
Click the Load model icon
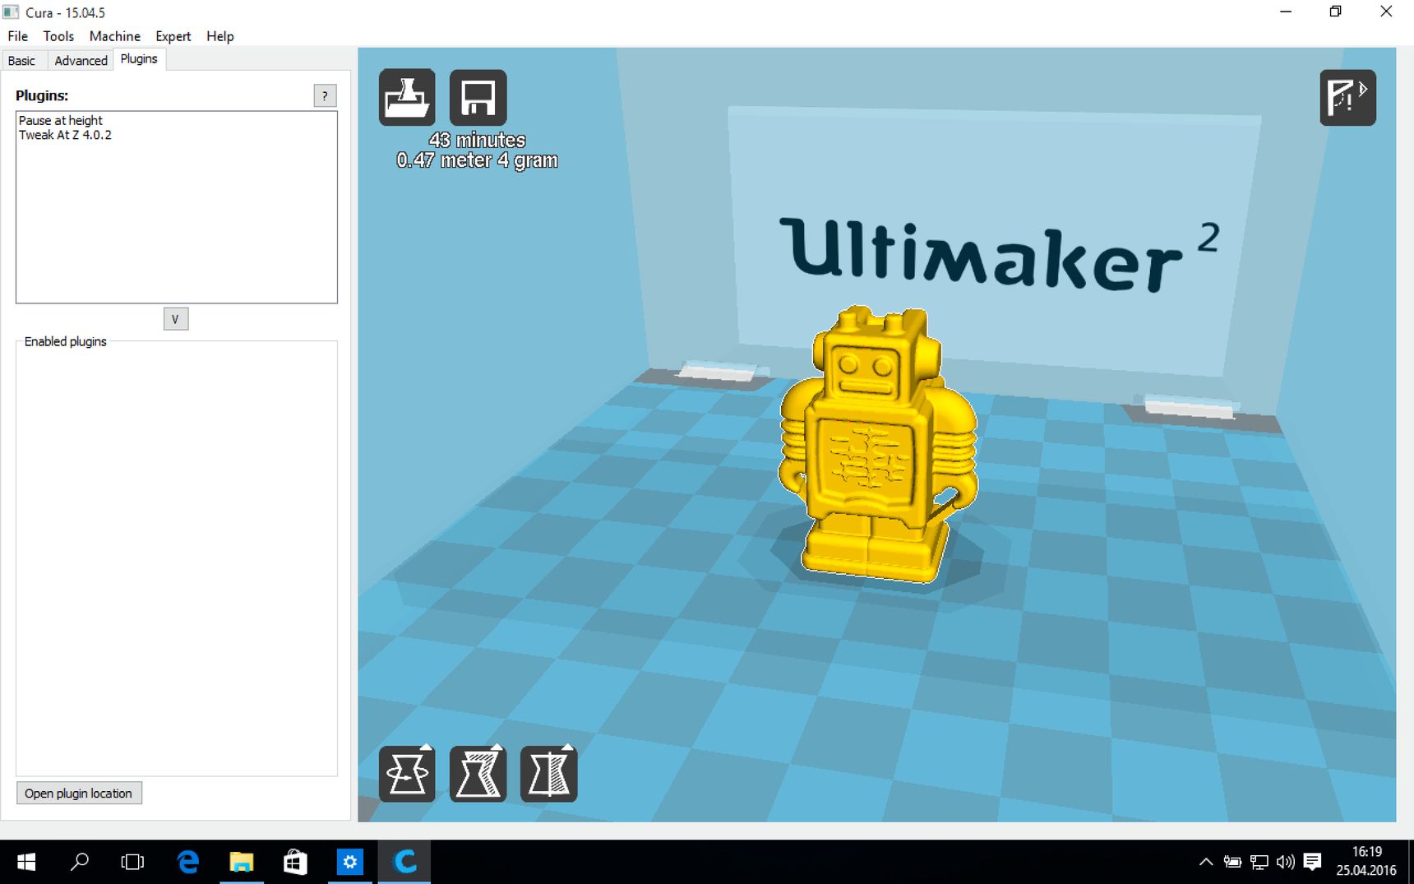(407, 97)
